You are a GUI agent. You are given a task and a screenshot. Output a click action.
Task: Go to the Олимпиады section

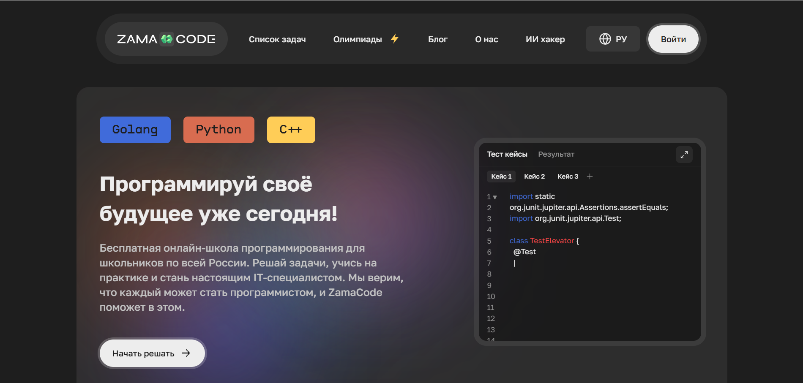point(357,39)
